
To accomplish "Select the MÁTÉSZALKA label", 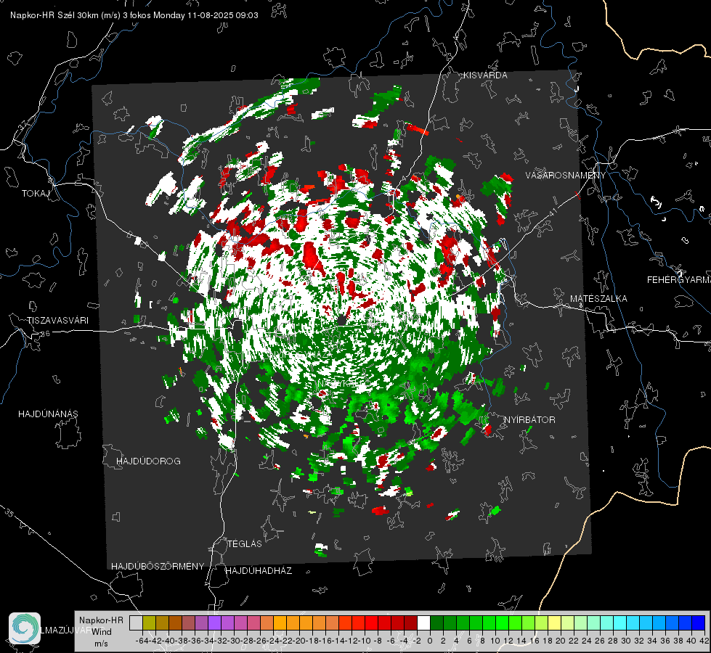I will pos(598,299).
